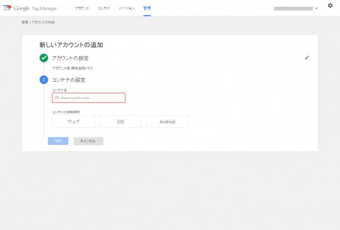Open the 管理 tab

[147, 8]
